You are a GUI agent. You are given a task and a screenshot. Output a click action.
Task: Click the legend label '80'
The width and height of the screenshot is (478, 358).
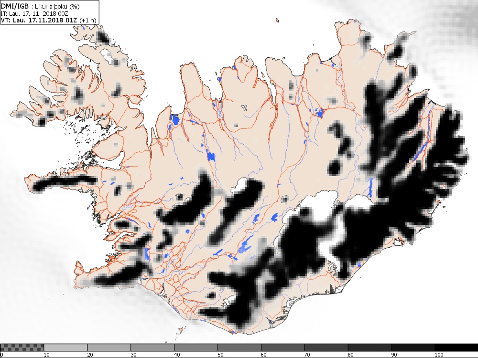click(350, 355)
